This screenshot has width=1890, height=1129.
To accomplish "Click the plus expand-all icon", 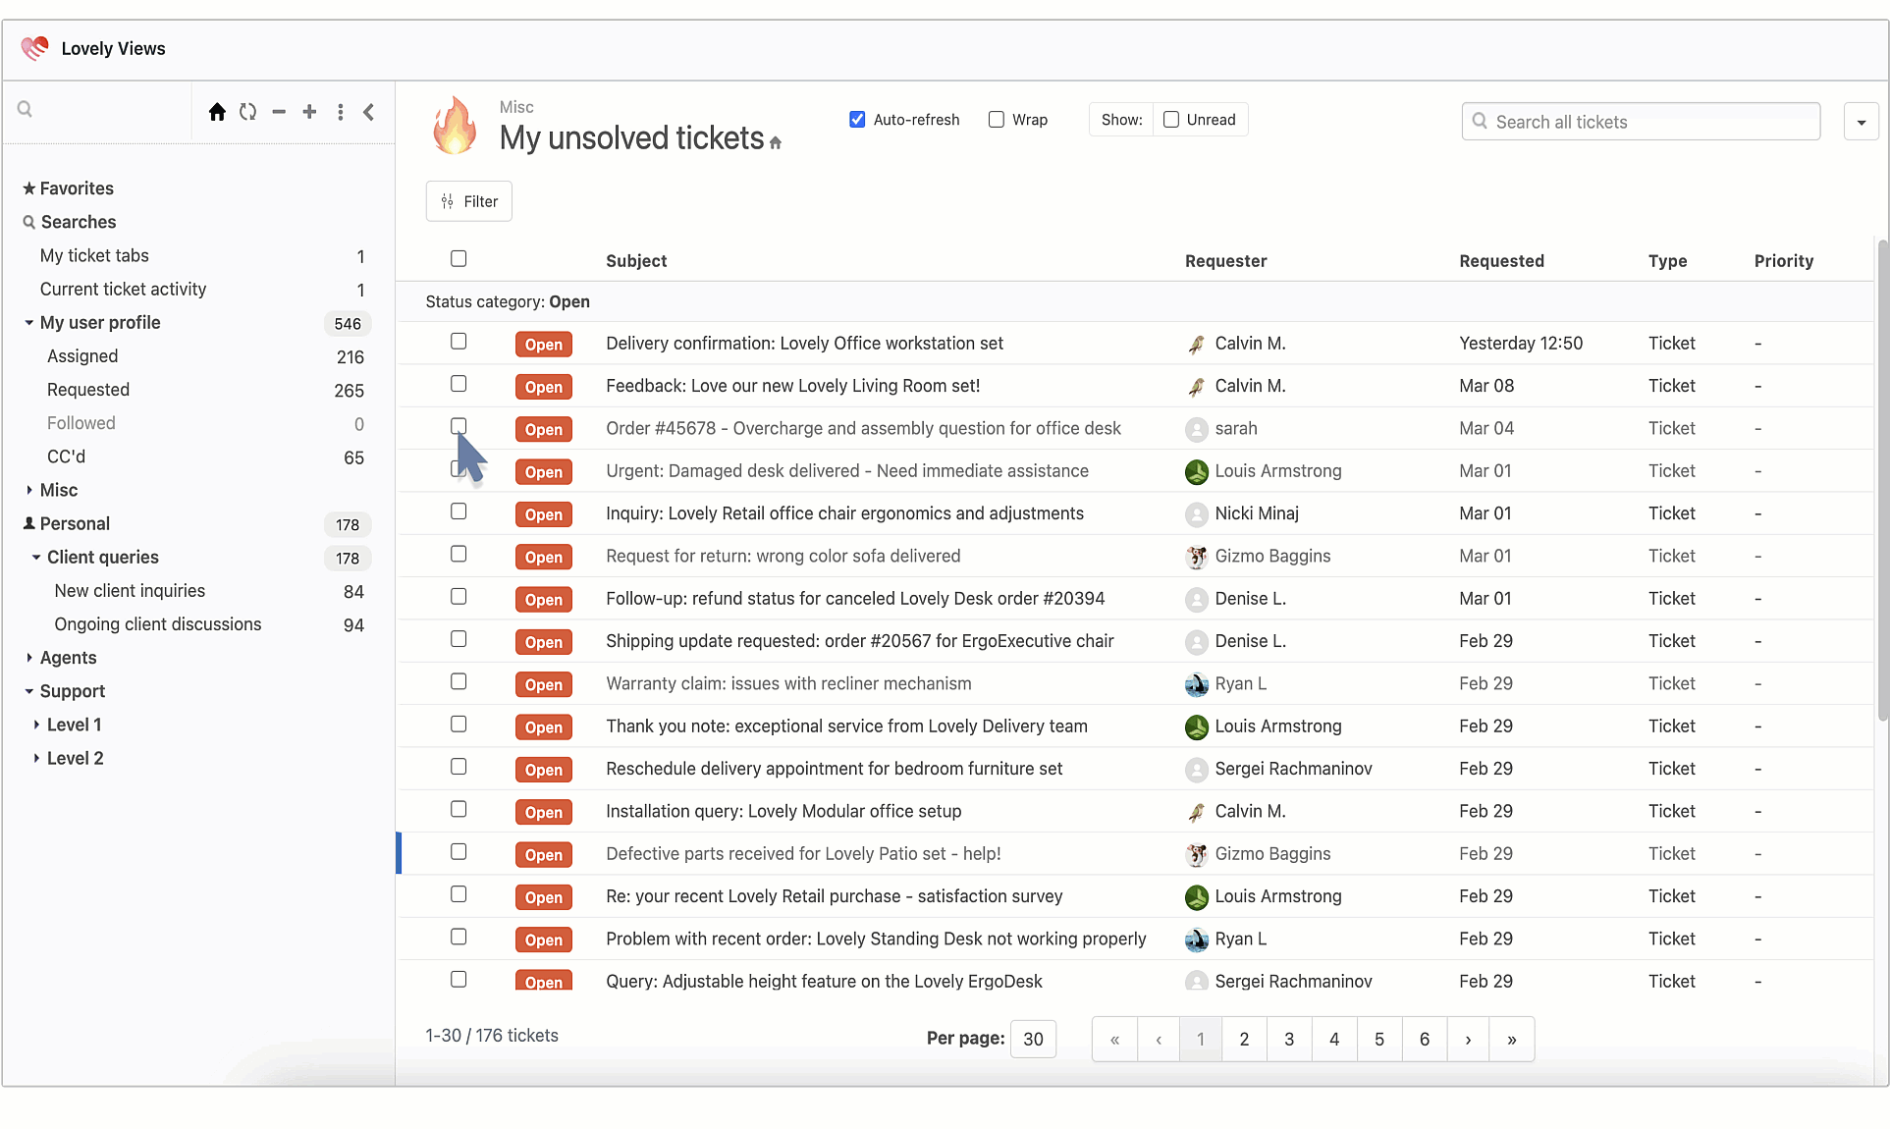I will click(309, 112).
